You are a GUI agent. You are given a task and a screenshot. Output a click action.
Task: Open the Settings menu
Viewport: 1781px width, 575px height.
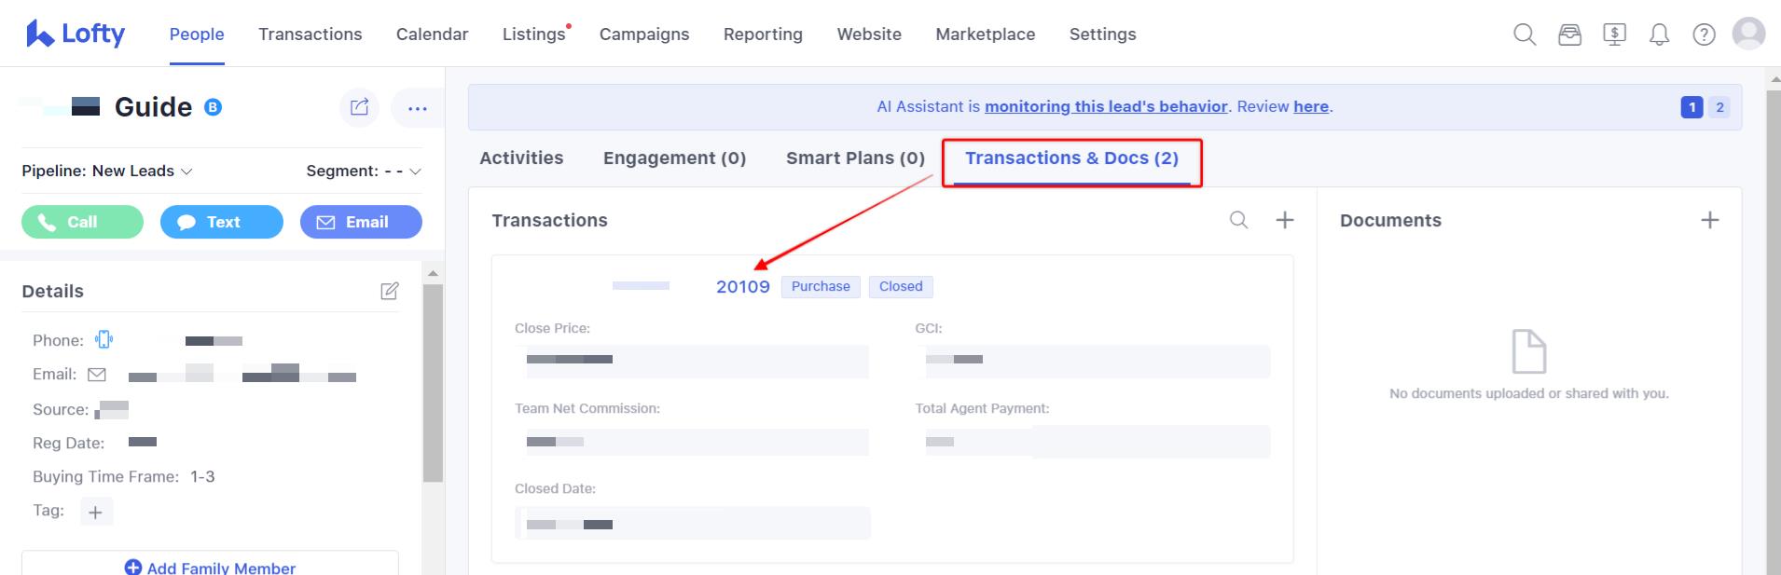[1103, 34]
